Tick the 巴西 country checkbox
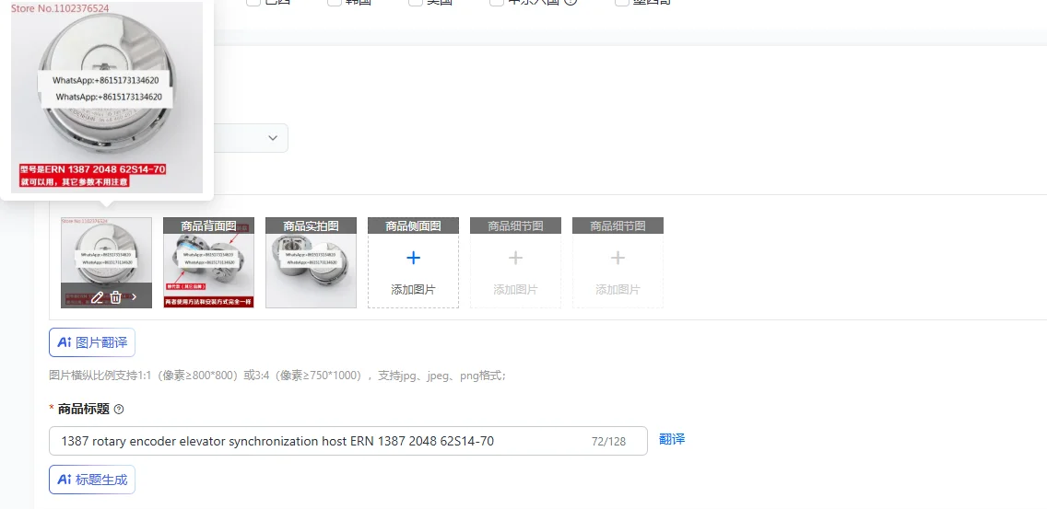 (253, 2)
